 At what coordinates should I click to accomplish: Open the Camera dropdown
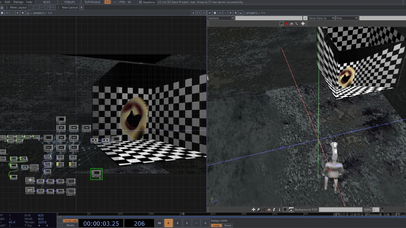(x=221, y=18)
